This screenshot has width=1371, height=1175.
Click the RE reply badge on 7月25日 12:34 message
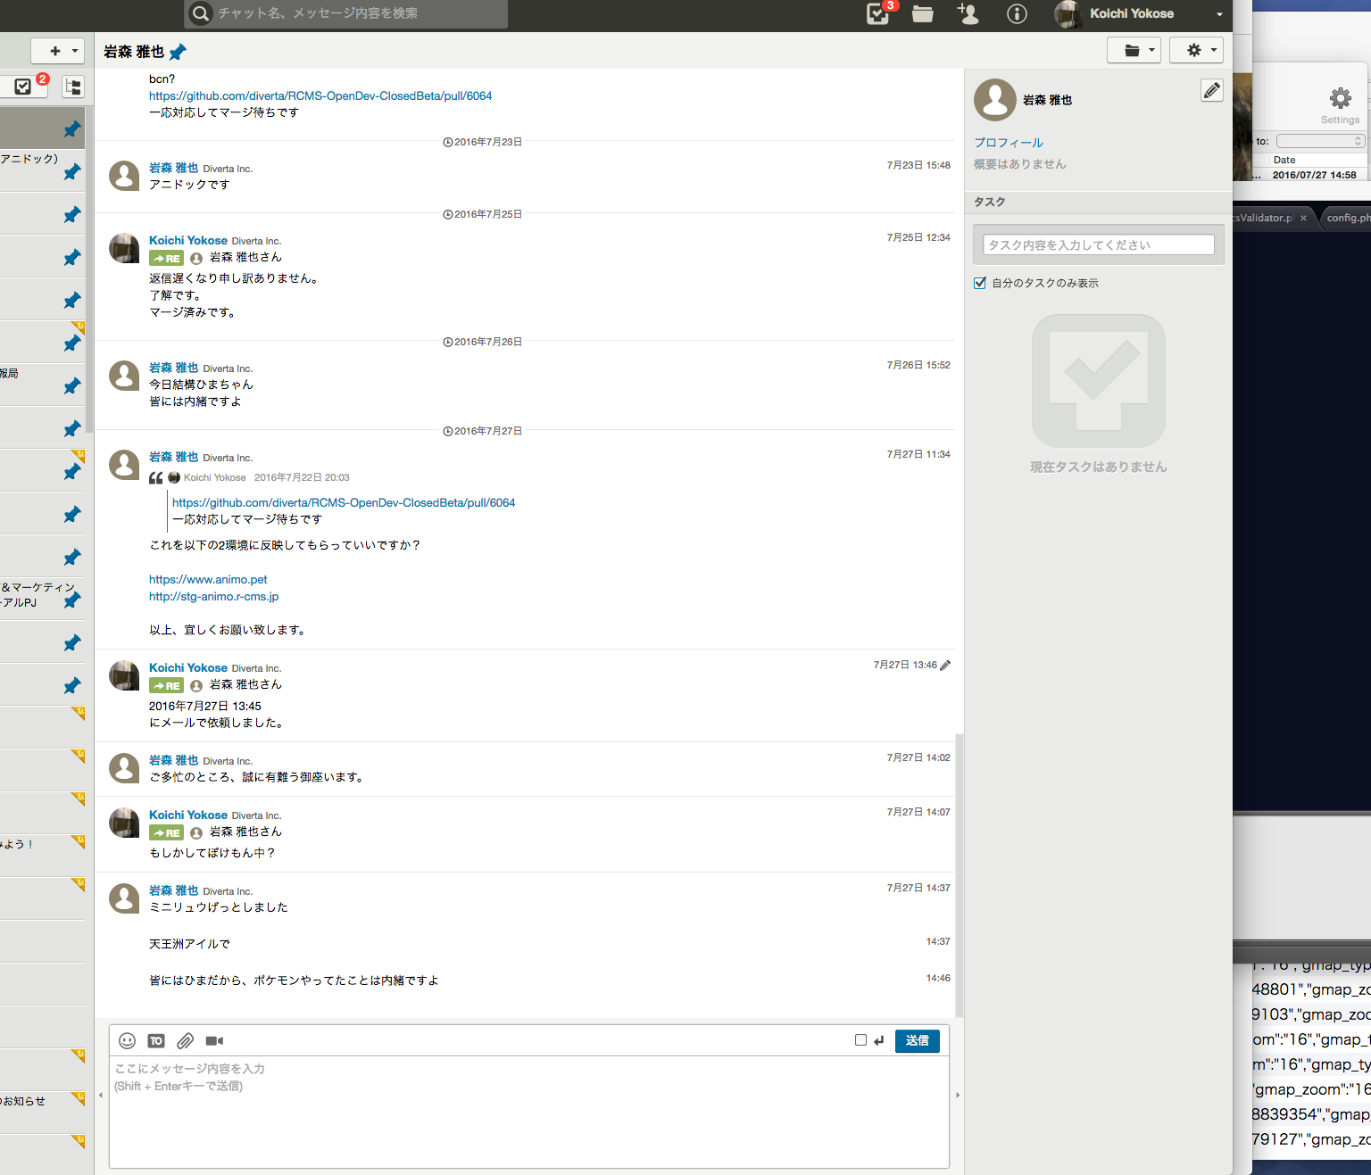(x=166, y=258)
